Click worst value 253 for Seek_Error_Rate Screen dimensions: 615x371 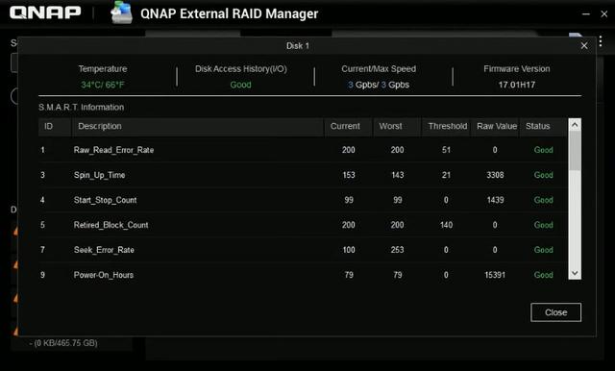tap(397, 250)
